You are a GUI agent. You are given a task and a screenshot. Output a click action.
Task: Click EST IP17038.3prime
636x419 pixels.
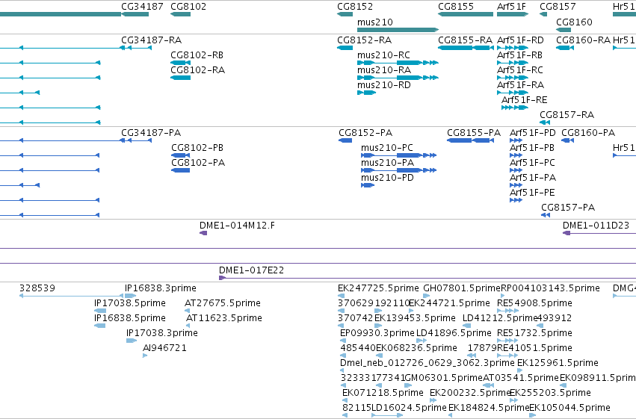click(x=162, y=334)
